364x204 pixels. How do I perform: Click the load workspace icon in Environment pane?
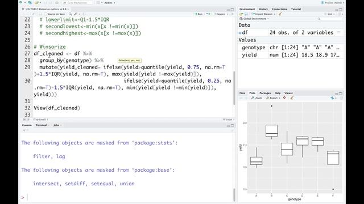(x=241, y=14)
